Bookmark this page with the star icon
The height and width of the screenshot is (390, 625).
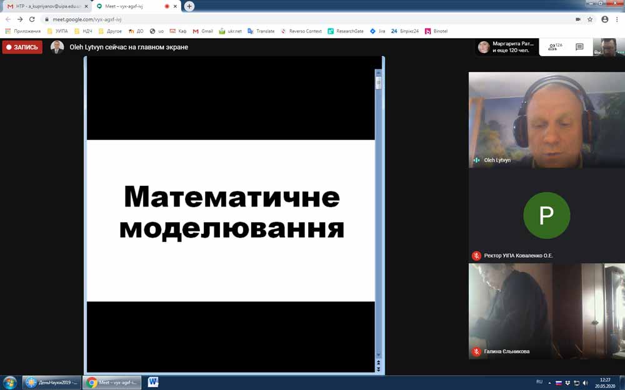point(590,19)
